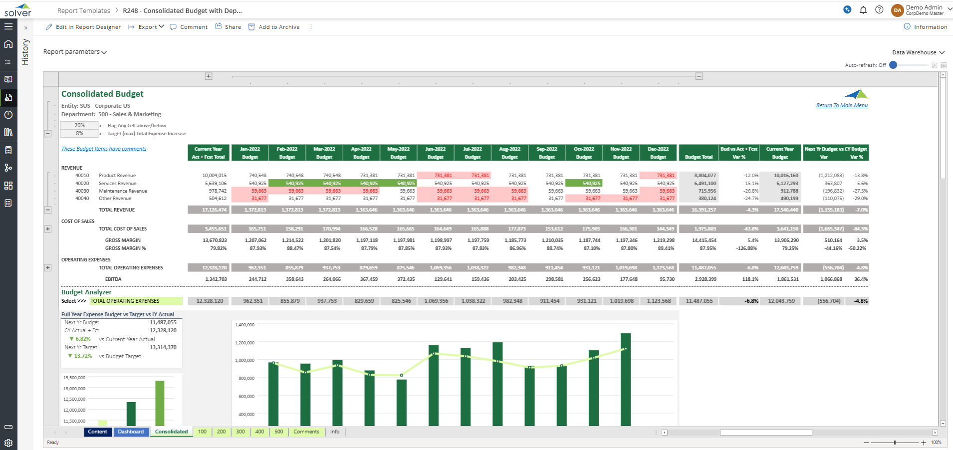Switch to the Dashboard sheet tab
The width and height of the screenshot is (953, 450).
point(131,432)
